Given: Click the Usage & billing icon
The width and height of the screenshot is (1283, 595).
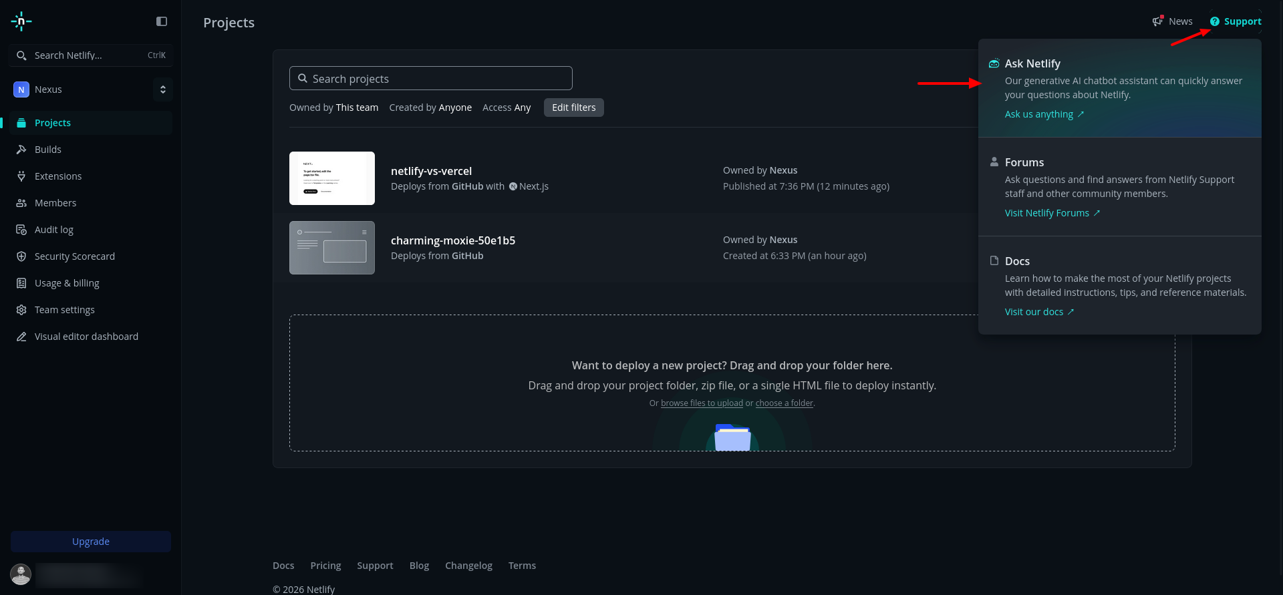Looking at the screenshot, I should coord(21,283).
